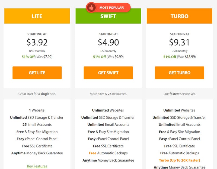Screen dimensions: 217x169
Task: Click the $3.92 Lite price
Action: [x=37, y=42]
